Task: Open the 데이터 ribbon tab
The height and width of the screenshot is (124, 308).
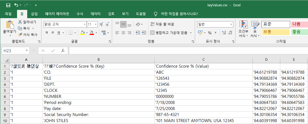Action: [96, 14]
